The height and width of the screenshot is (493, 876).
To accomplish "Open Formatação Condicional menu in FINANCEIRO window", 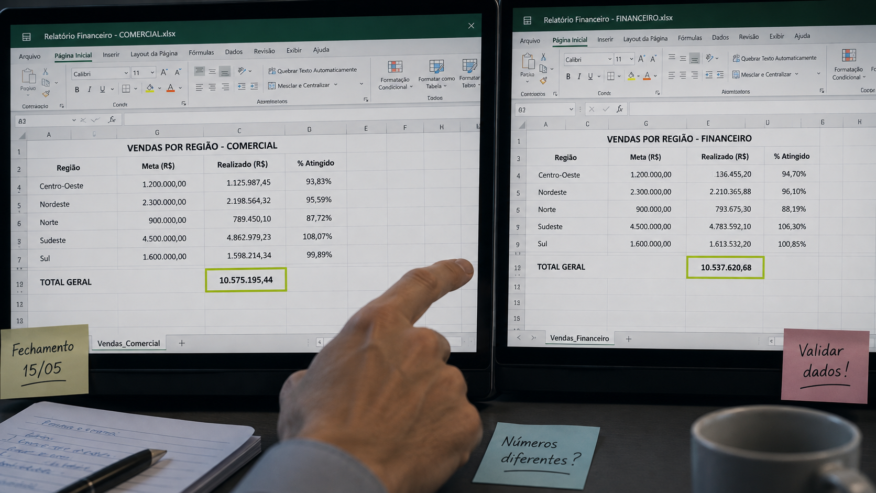I will point(849,65).
